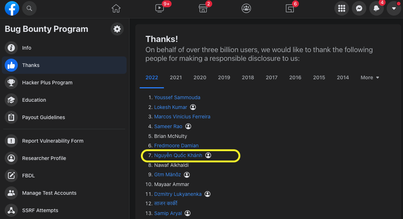Open the notifications bell icon
This screenshot has width=403, height=219.
coord(376,8)
